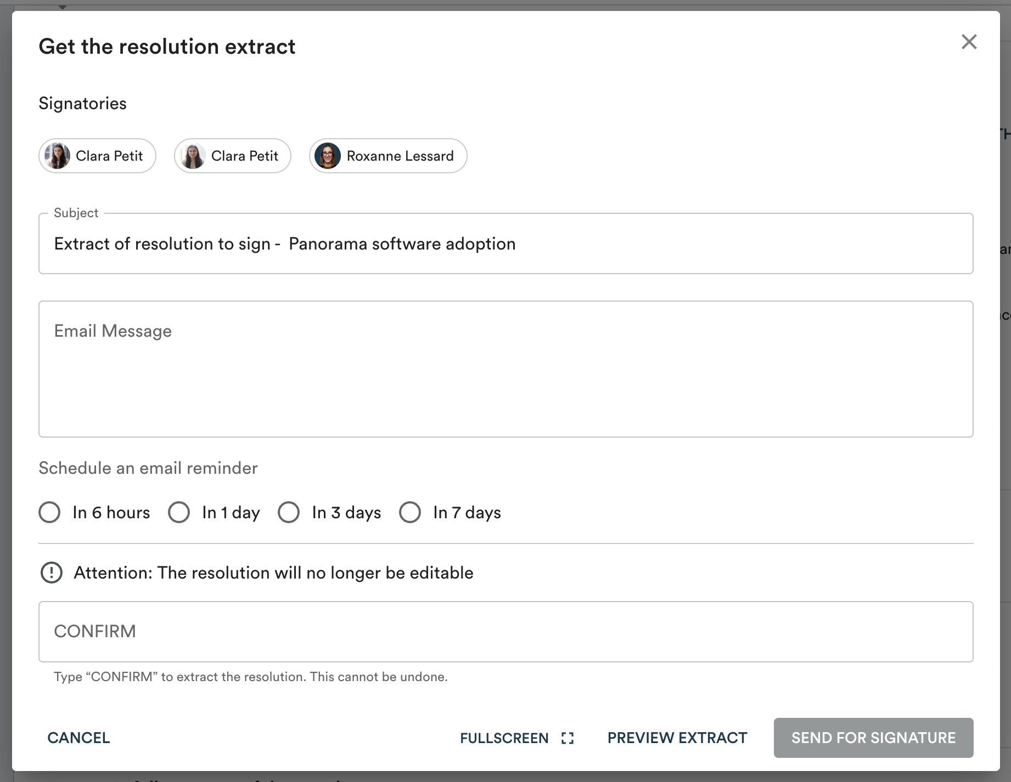Click the CONFIRM input box
Screen dimensions: 1011x782
(505, 631)
